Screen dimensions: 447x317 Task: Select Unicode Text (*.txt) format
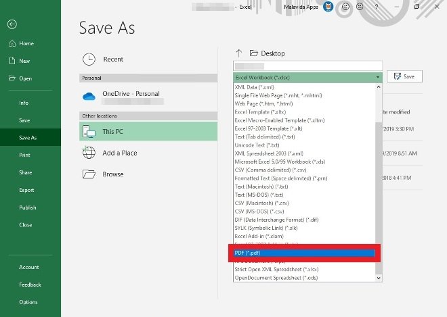pyautogui.click(x=304, y=145)
